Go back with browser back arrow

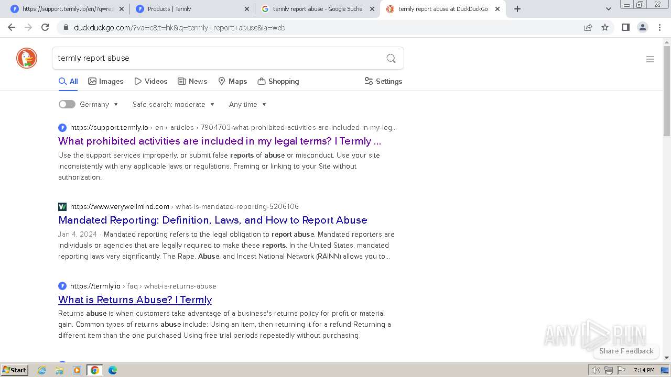pos(12,27)
